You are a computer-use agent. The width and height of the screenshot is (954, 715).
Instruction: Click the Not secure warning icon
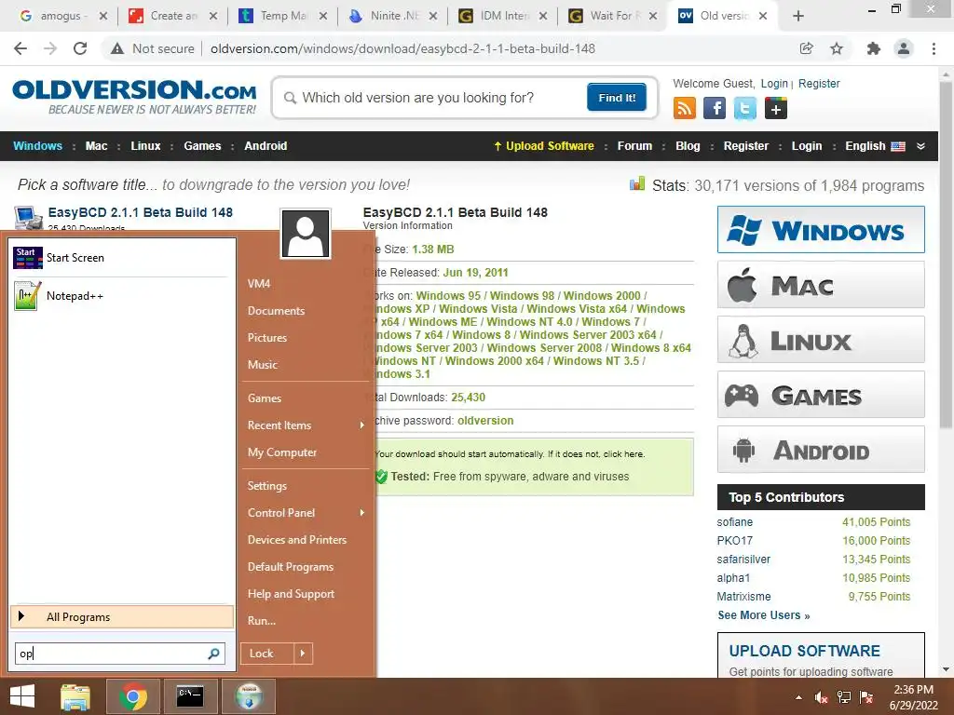[117, 48]
